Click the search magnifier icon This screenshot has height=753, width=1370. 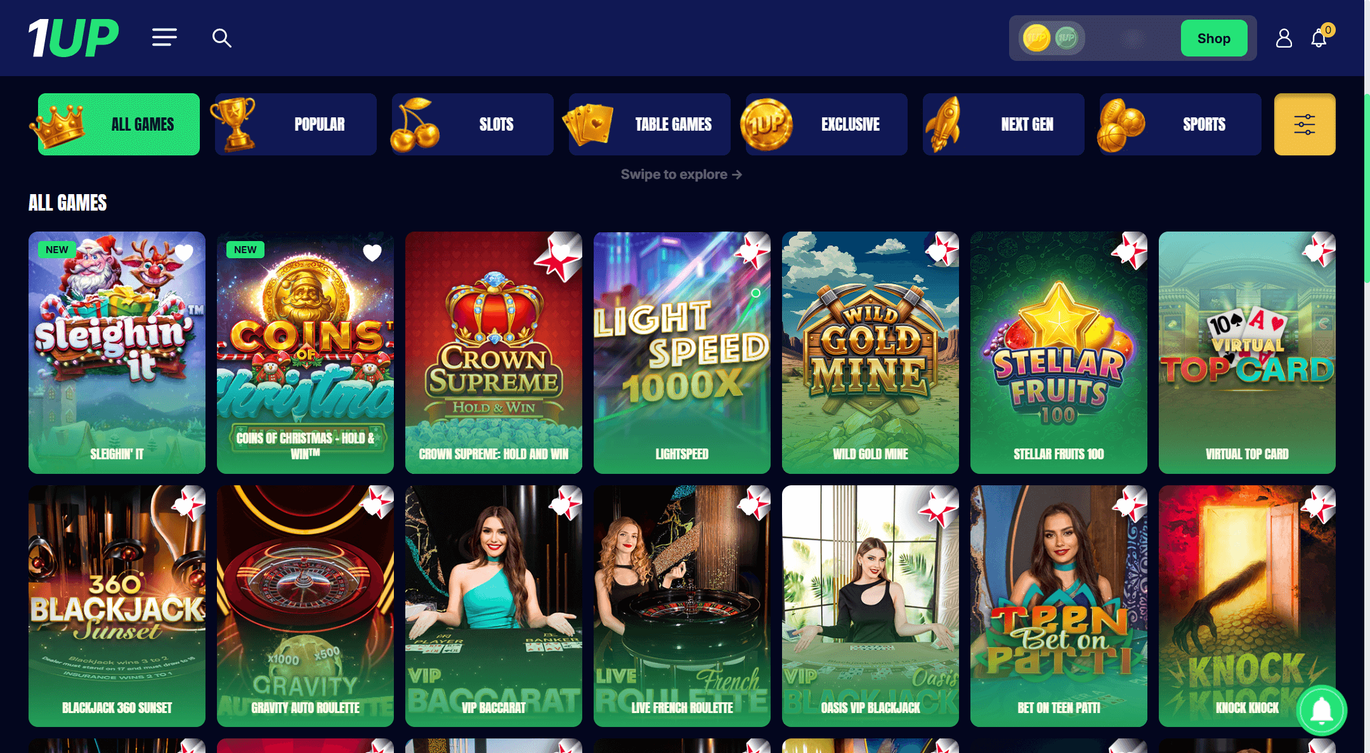pyautogui.click(x=221, y=38)
